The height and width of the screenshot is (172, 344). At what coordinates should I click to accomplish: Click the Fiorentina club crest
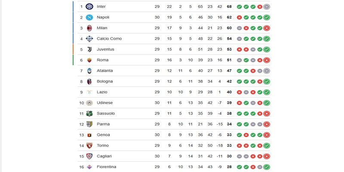(89, 167)
